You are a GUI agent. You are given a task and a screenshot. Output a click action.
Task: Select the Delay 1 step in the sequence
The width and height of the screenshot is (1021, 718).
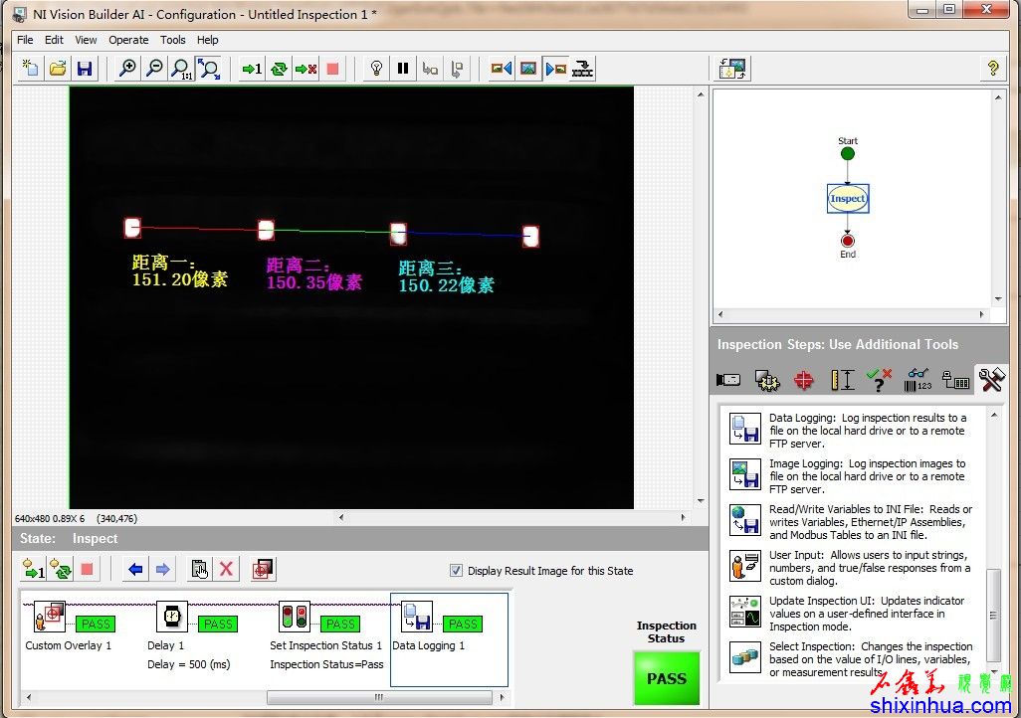[x=172, y=618]
